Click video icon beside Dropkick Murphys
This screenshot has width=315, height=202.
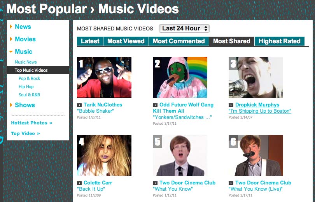click(231, 105)
